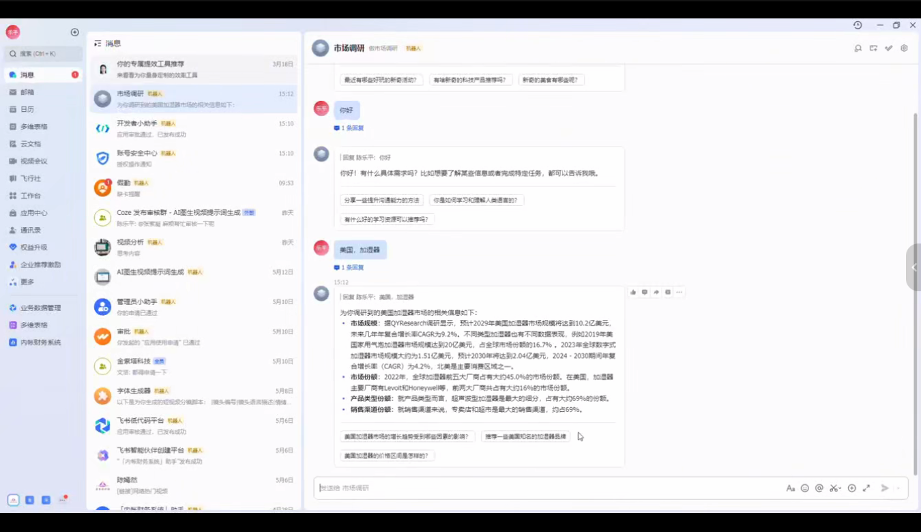Take a screenshot with the scissors icon
This screenshot has width=921, height=532.
[833, 488]
